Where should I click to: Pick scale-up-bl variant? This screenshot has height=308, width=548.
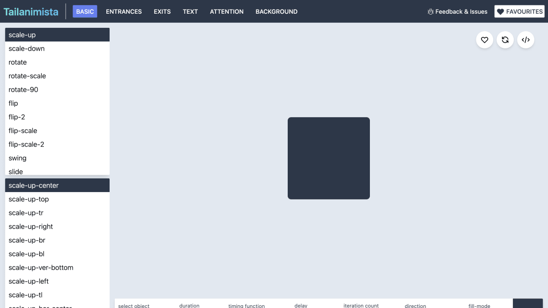pyautogui.click(x=57, y=254)
